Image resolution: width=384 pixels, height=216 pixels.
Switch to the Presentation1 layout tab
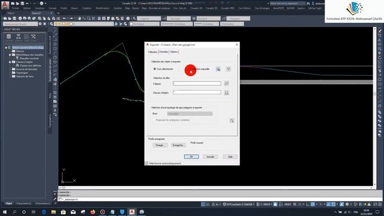(24, 203)
